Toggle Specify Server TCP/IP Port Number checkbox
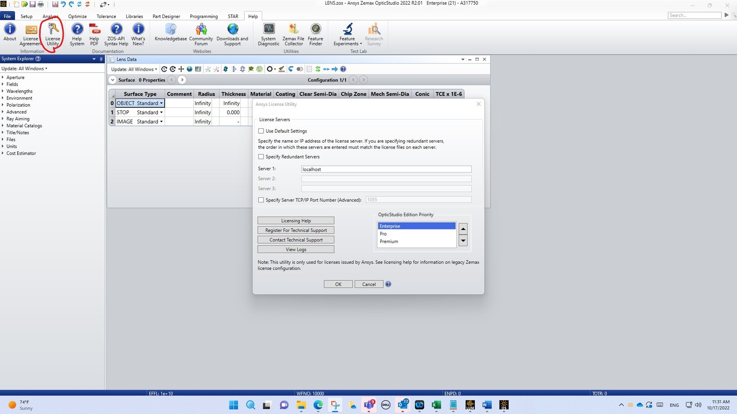737x414 pixels. 261,200
